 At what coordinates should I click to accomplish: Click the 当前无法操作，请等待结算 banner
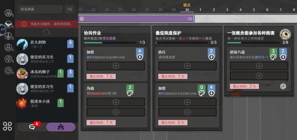click(x=46, y=24)
